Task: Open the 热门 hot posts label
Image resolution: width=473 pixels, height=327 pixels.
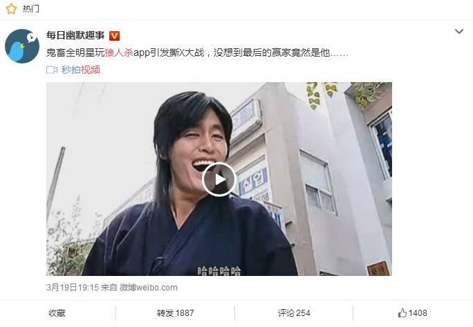Action: point(31,9)
